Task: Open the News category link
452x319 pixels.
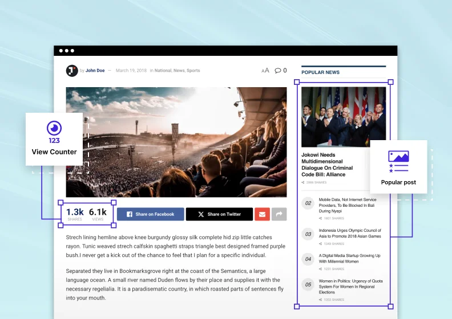Action: [x=179, y=71]
